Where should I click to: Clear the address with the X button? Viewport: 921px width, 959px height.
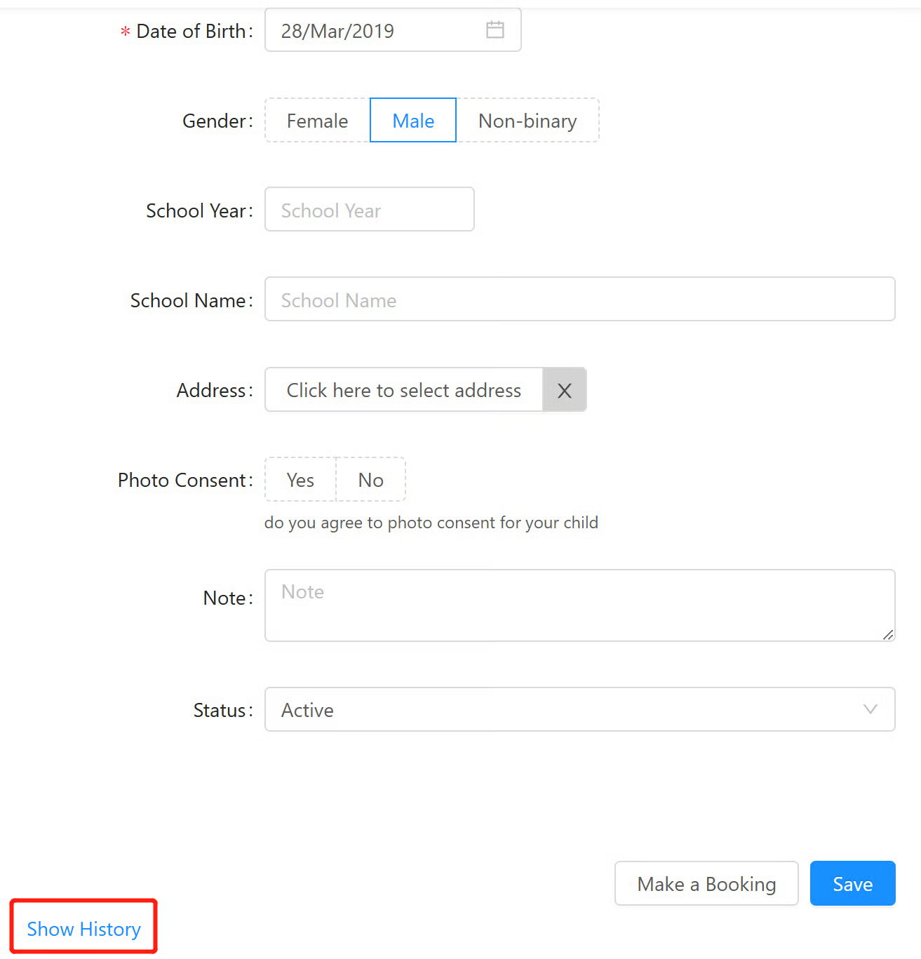pos(564,390)
